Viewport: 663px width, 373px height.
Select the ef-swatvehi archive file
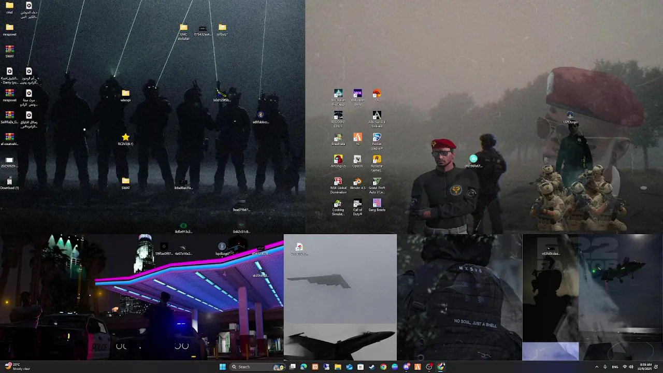click(x=9, y=139)
